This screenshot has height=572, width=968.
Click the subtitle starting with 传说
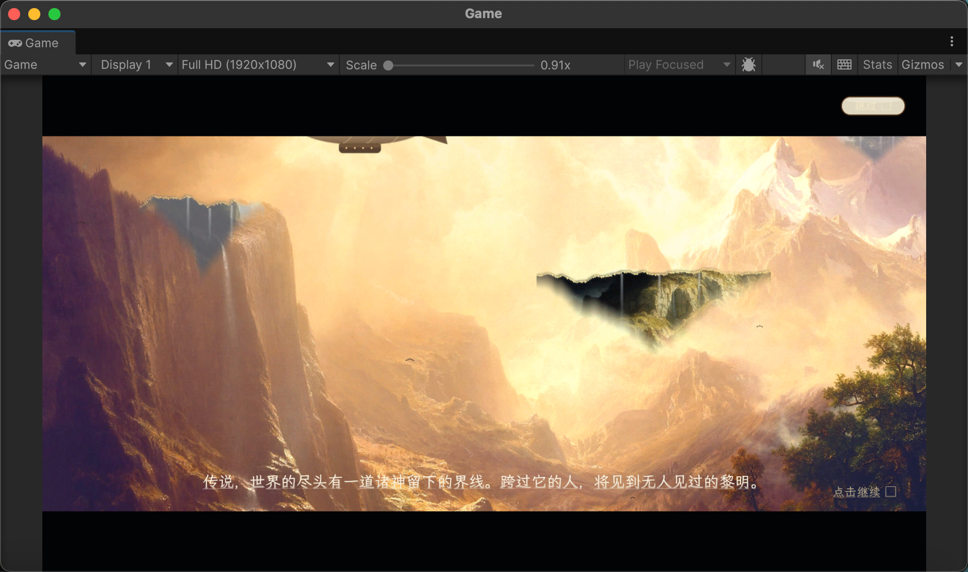pyautogui.click(x=481, y=482)
